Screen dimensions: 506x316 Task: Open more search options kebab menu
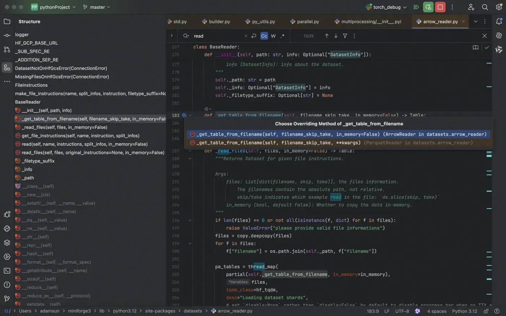(x=354, y=36)
